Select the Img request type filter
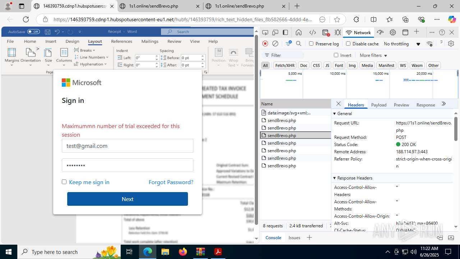 coord(352,65)
